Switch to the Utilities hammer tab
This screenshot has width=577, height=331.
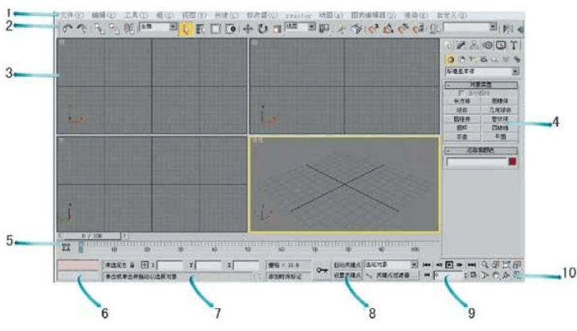point(514,45)
